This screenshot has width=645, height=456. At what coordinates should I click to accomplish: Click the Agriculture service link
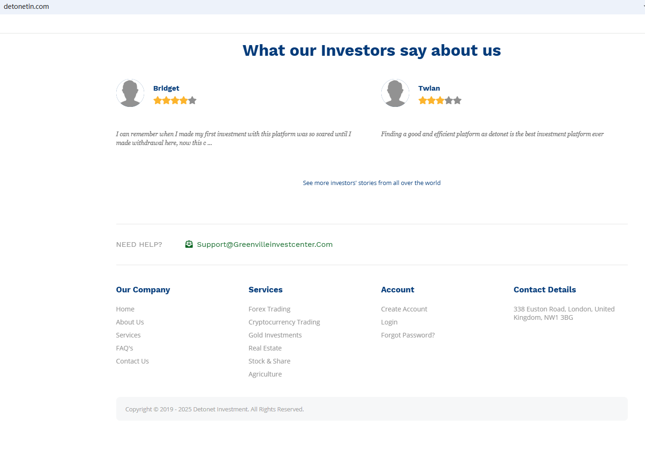coord(265,374)
